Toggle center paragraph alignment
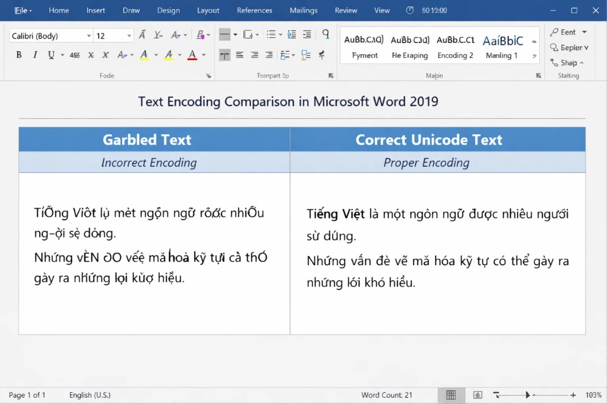 (x=254, y=55)
